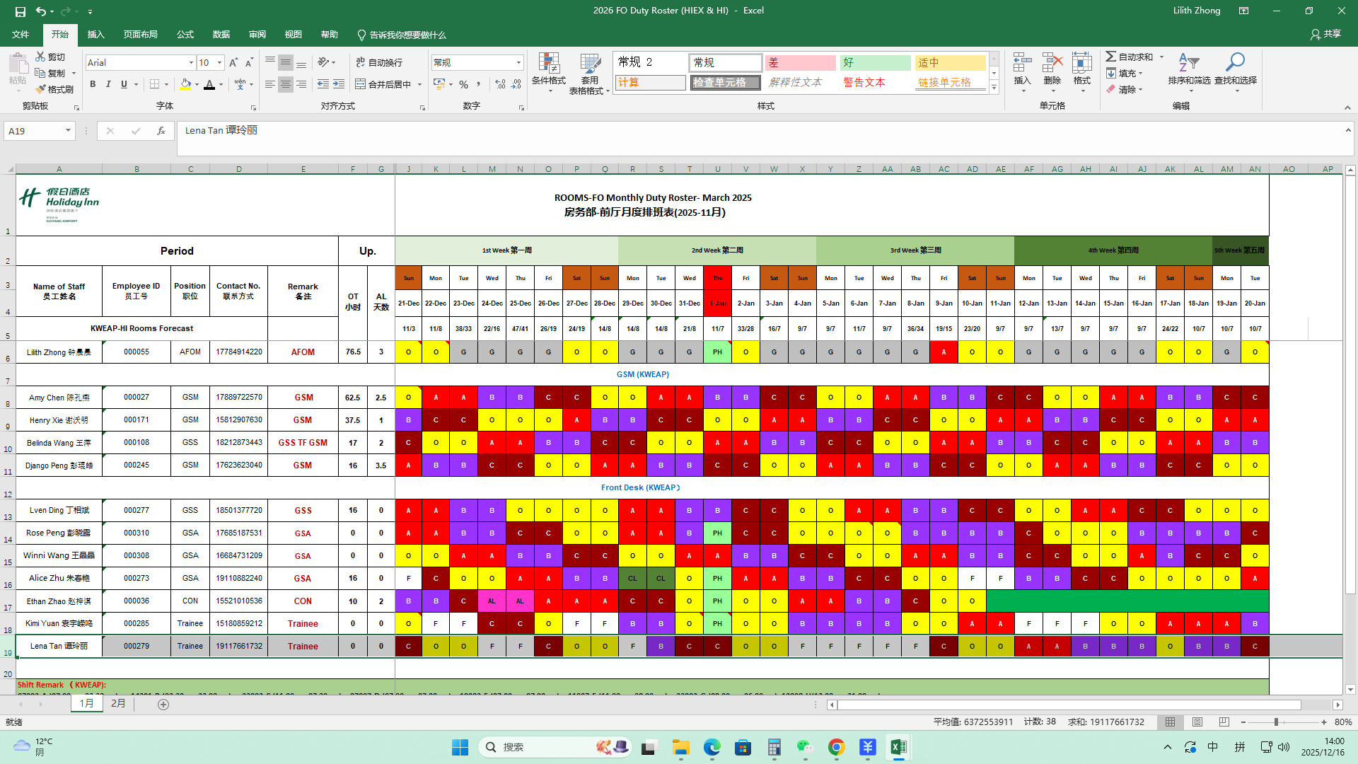Click the Save icon in title bar
The image size is (1358, 764).
coord(21,11)
